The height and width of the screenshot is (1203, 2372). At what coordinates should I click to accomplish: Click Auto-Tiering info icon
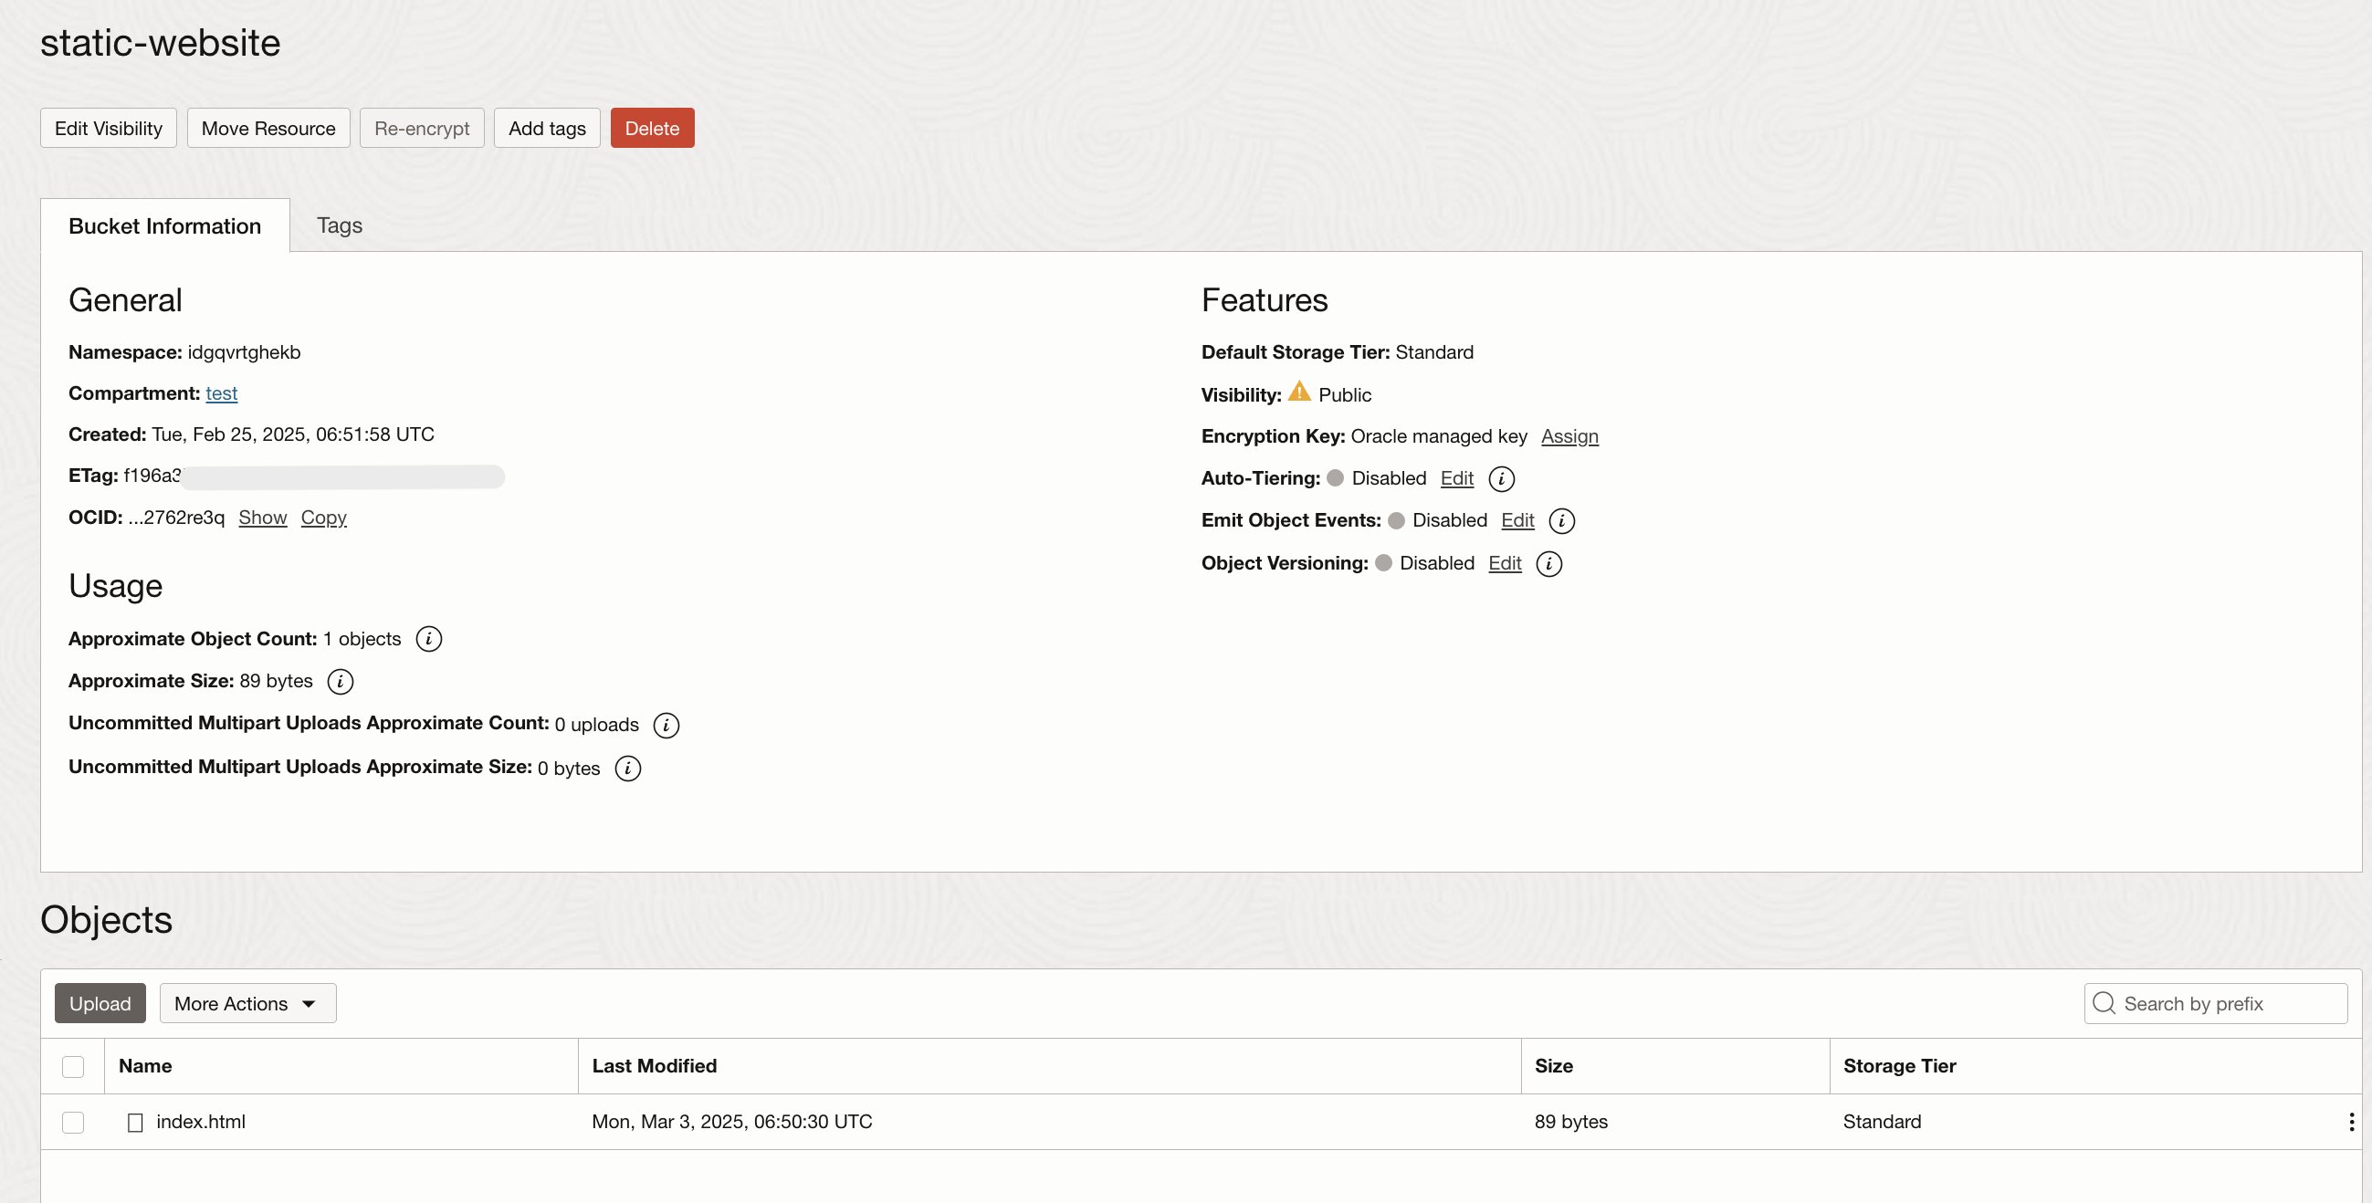click(1501, 478)
